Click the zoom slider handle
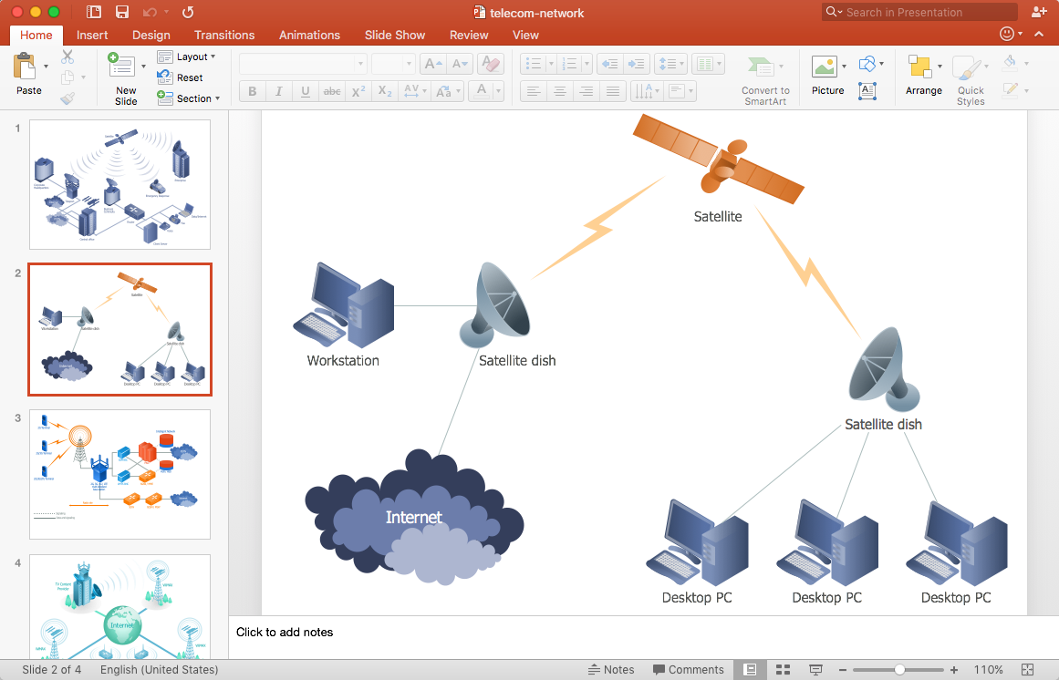 [899, 670]
